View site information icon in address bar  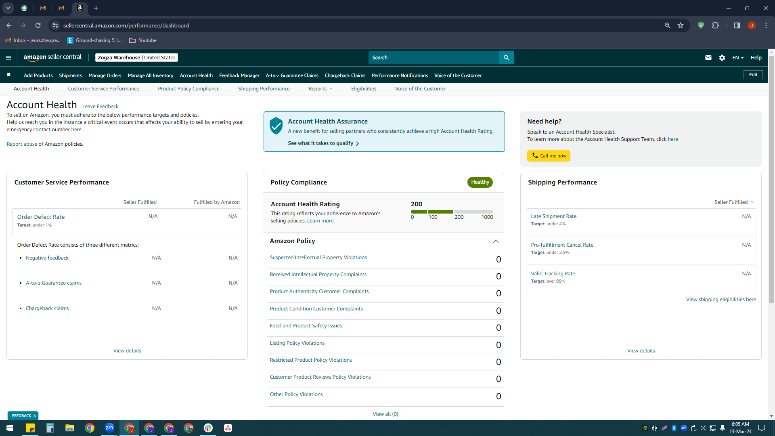pos(55,25)
